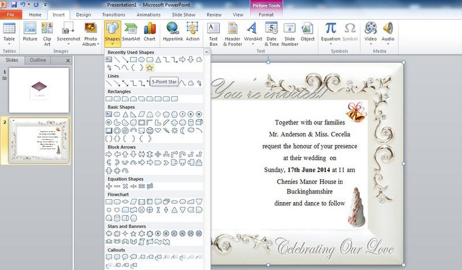Screen dimensions: 462x270
Task: Insert SmartArt graphic
Action: 131,32
